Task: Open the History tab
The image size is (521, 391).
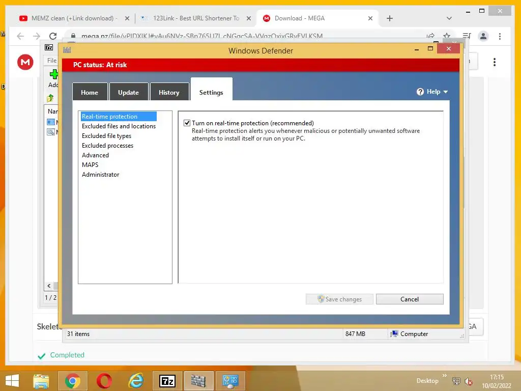Action: (169, 92)
